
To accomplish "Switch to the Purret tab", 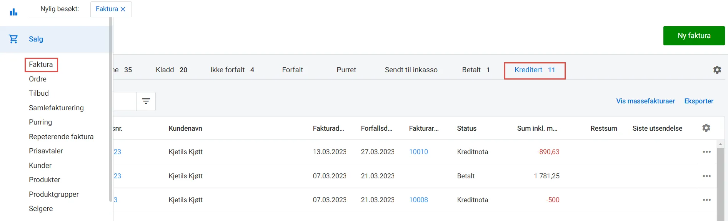I will pos(347,70).
